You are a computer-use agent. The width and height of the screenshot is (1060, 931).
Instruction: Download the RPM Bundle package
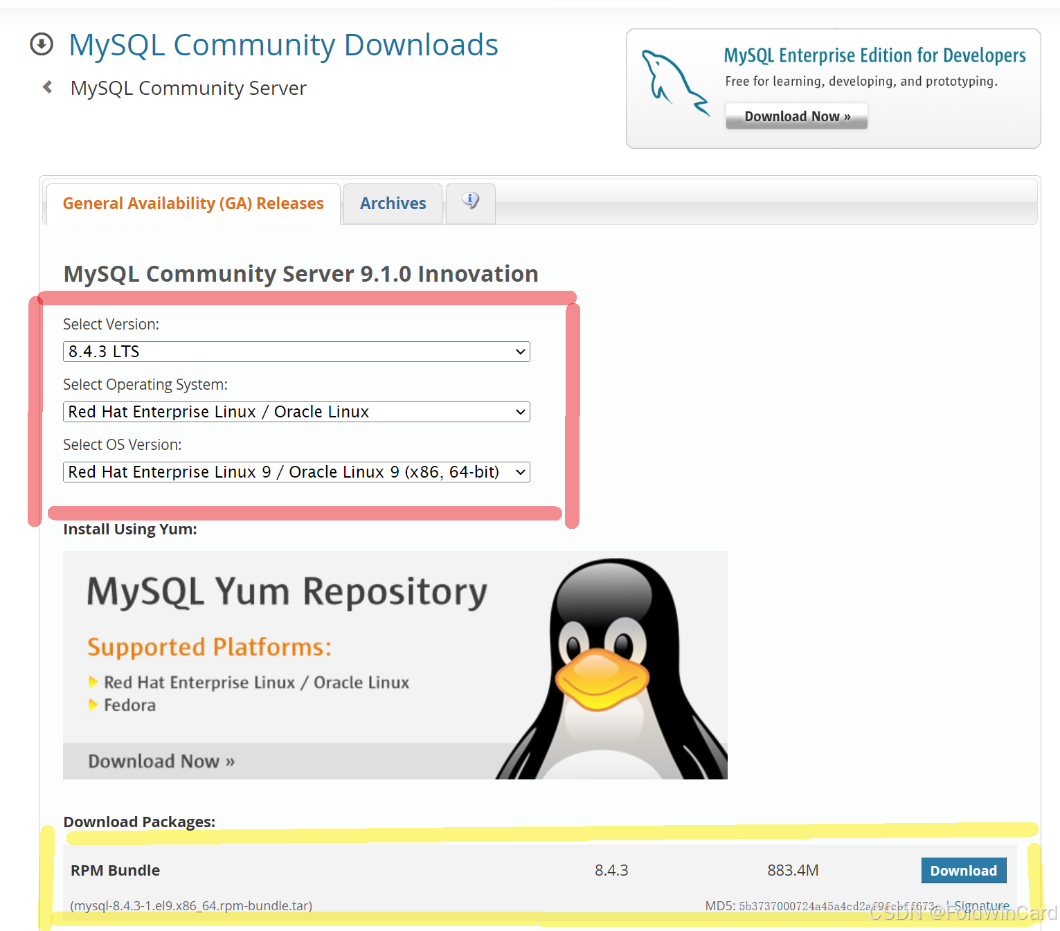click(963, 871)
